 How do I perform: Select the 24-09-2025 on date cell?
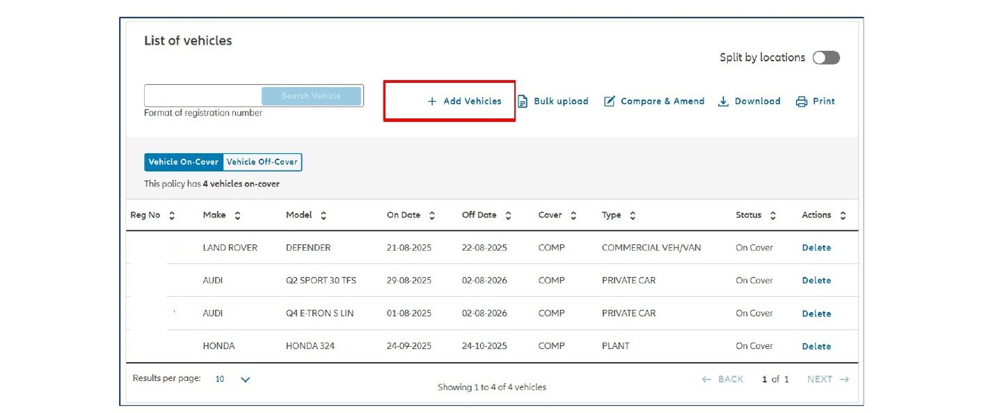(409, 346)
